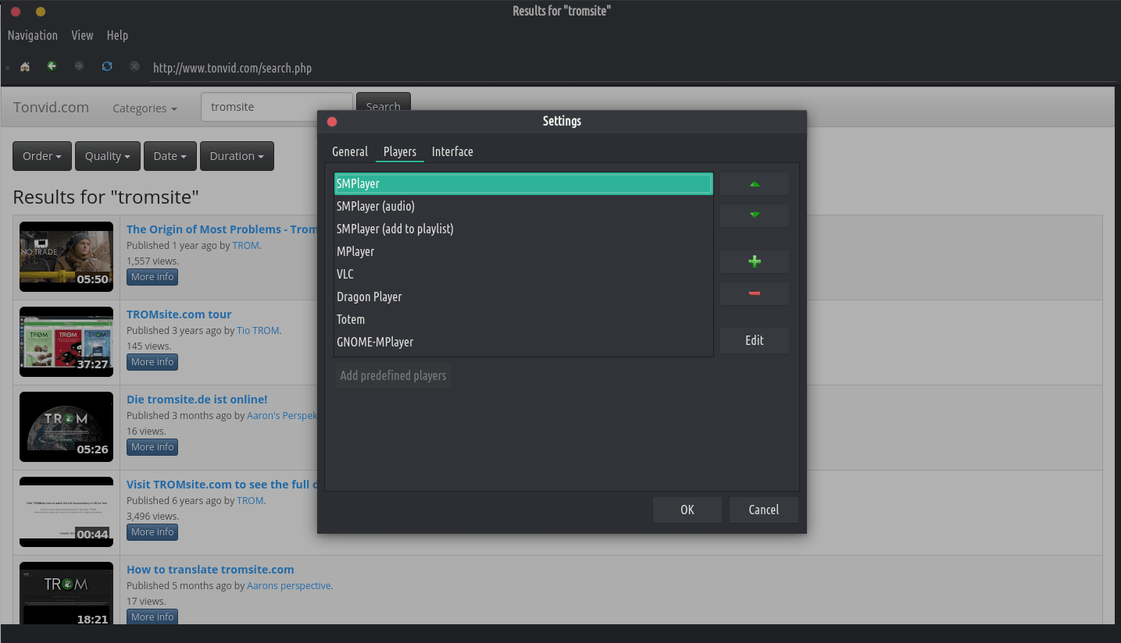This screenshot has width=1121, height=643.
Task: Open the Categories dropdown menu
Action: coord(145,108)
